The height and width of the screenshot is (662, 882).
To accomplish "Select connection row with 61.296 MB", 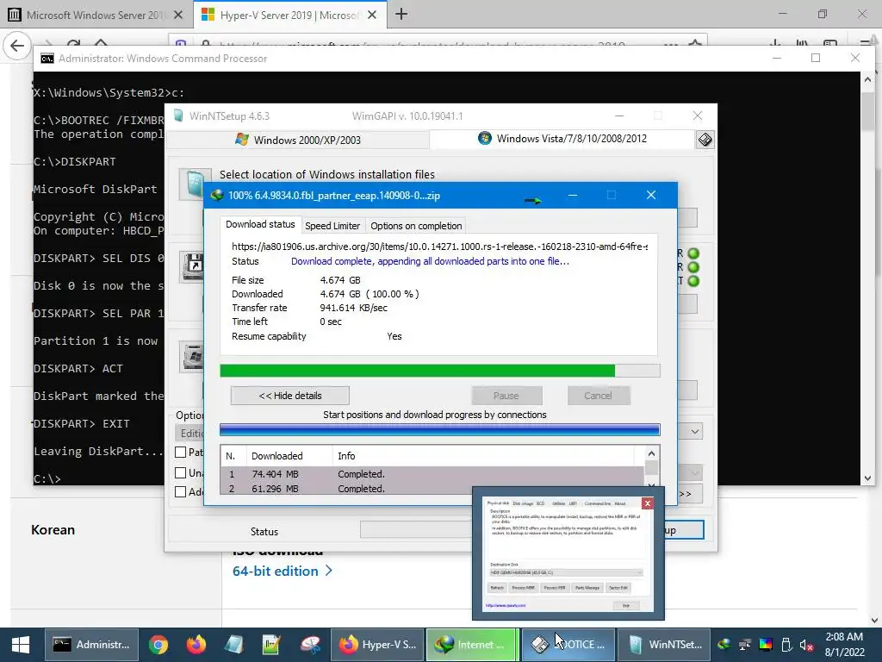I will (x=432, y=488).
